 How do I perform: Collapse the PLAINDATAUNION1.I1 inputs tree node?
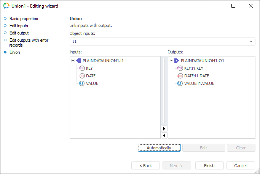73,61
